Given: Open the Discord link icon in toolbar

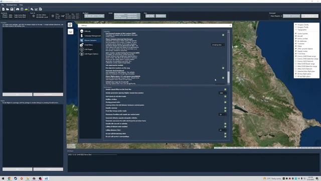Looking at the screenshot, I should click(x=18, y=9).
